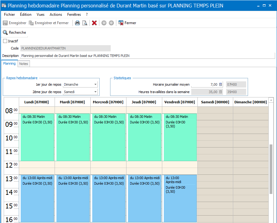
Task: Click the schedule scrollbar up arrow
Action: [271, 100]
